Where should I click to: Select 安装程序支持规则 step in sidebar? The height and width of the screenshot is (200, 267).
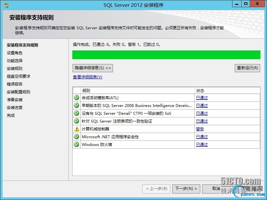point(22,45)
